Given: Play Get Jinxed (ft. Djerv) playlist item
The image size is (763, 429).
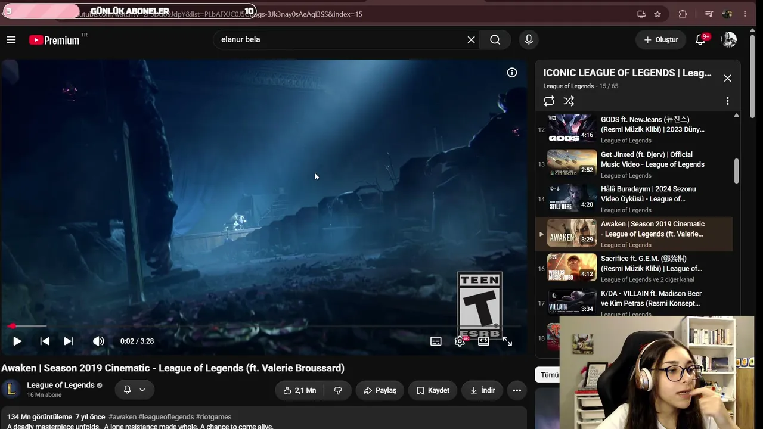Looking at the screenshot, I should point(634,164).
